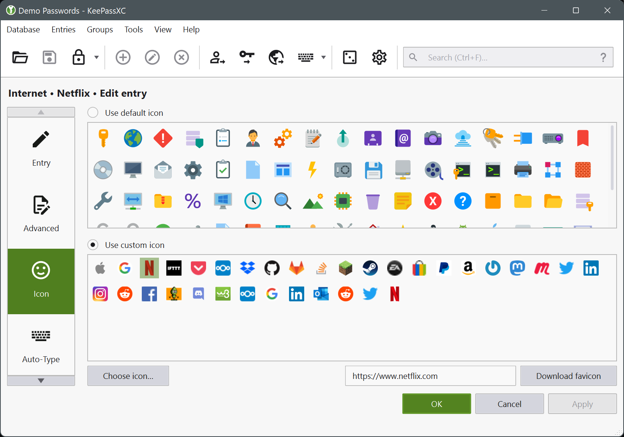Lock the database with the padlock icon
Image resolution: width=624 pixels, height=437 pixels.
[78, 57]
